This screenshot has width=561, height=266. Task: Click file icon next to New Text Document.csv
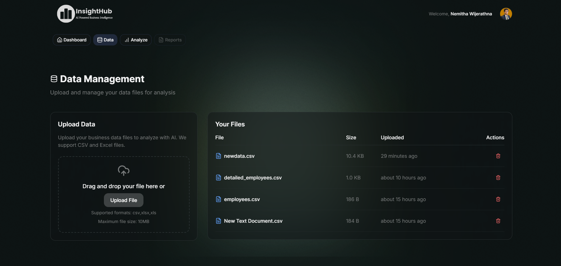coord(218,221)
